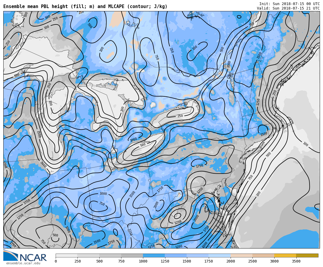Pick the 2000–2500 pale peach colorbar swatch
This screenshot has height=267, width=323.
[241, 255]
